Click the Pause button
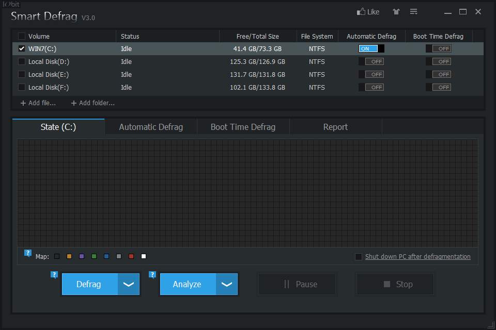The width and height of the screenshot is (496, 330). point(297,284)
